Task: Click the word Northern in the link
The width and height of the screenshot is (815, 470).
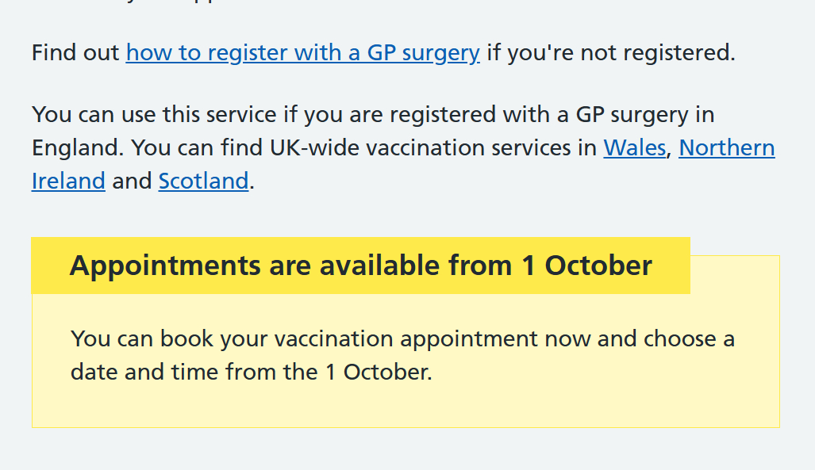Action: click(x=726, y=148)
